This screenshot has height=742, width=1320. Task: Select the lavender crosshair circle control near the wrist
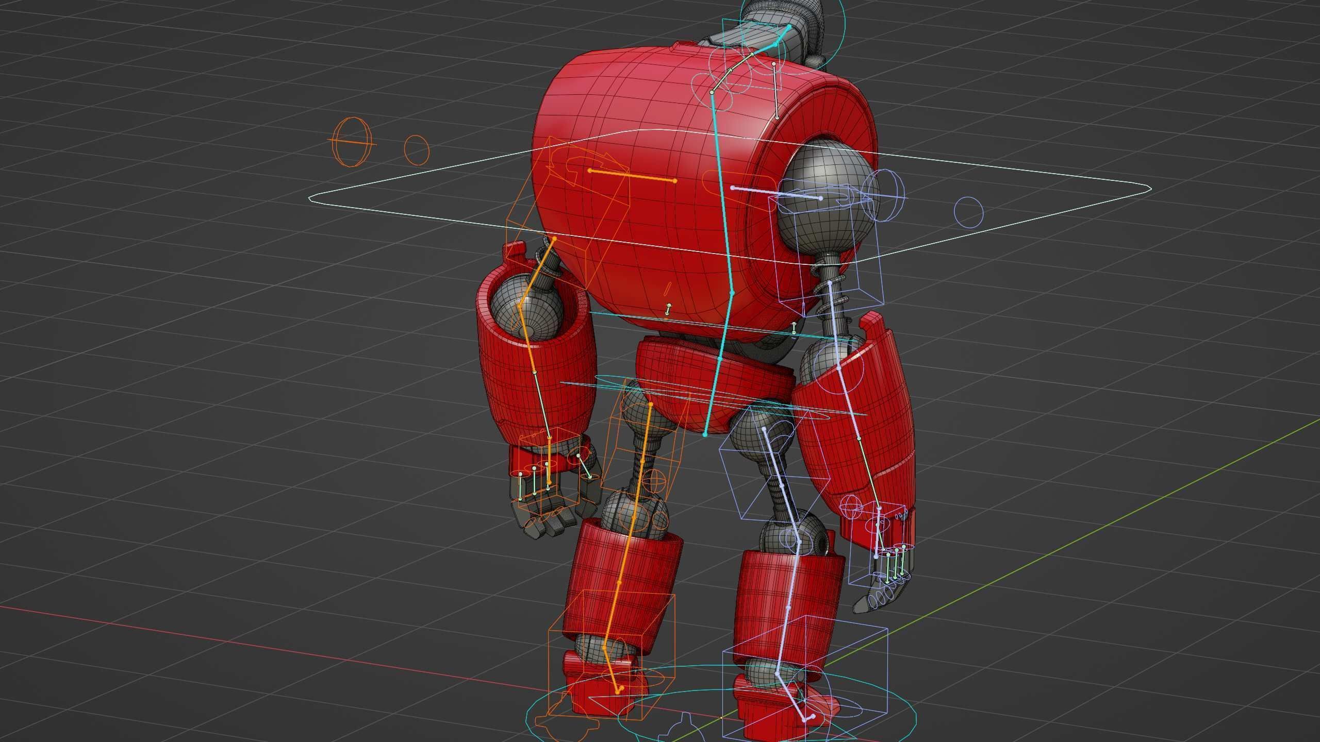coord(850,508)
